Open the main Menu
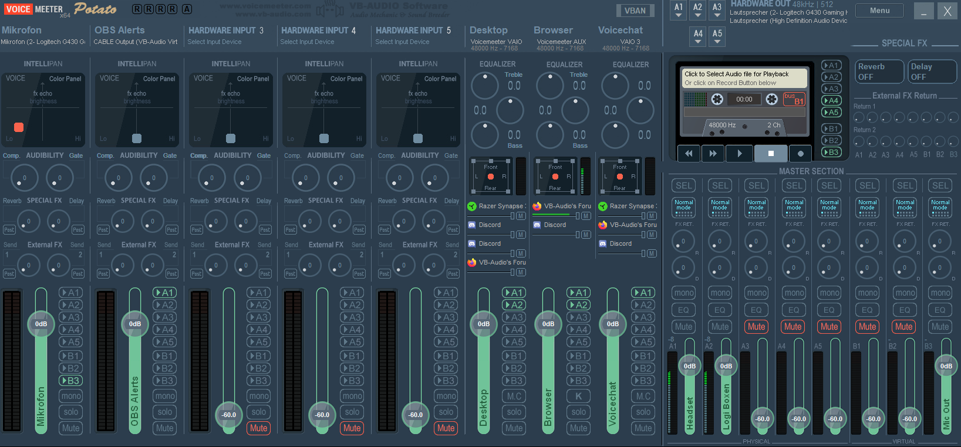Image resolution: width=961 pixels, height=447 pixels. [879, 11]
